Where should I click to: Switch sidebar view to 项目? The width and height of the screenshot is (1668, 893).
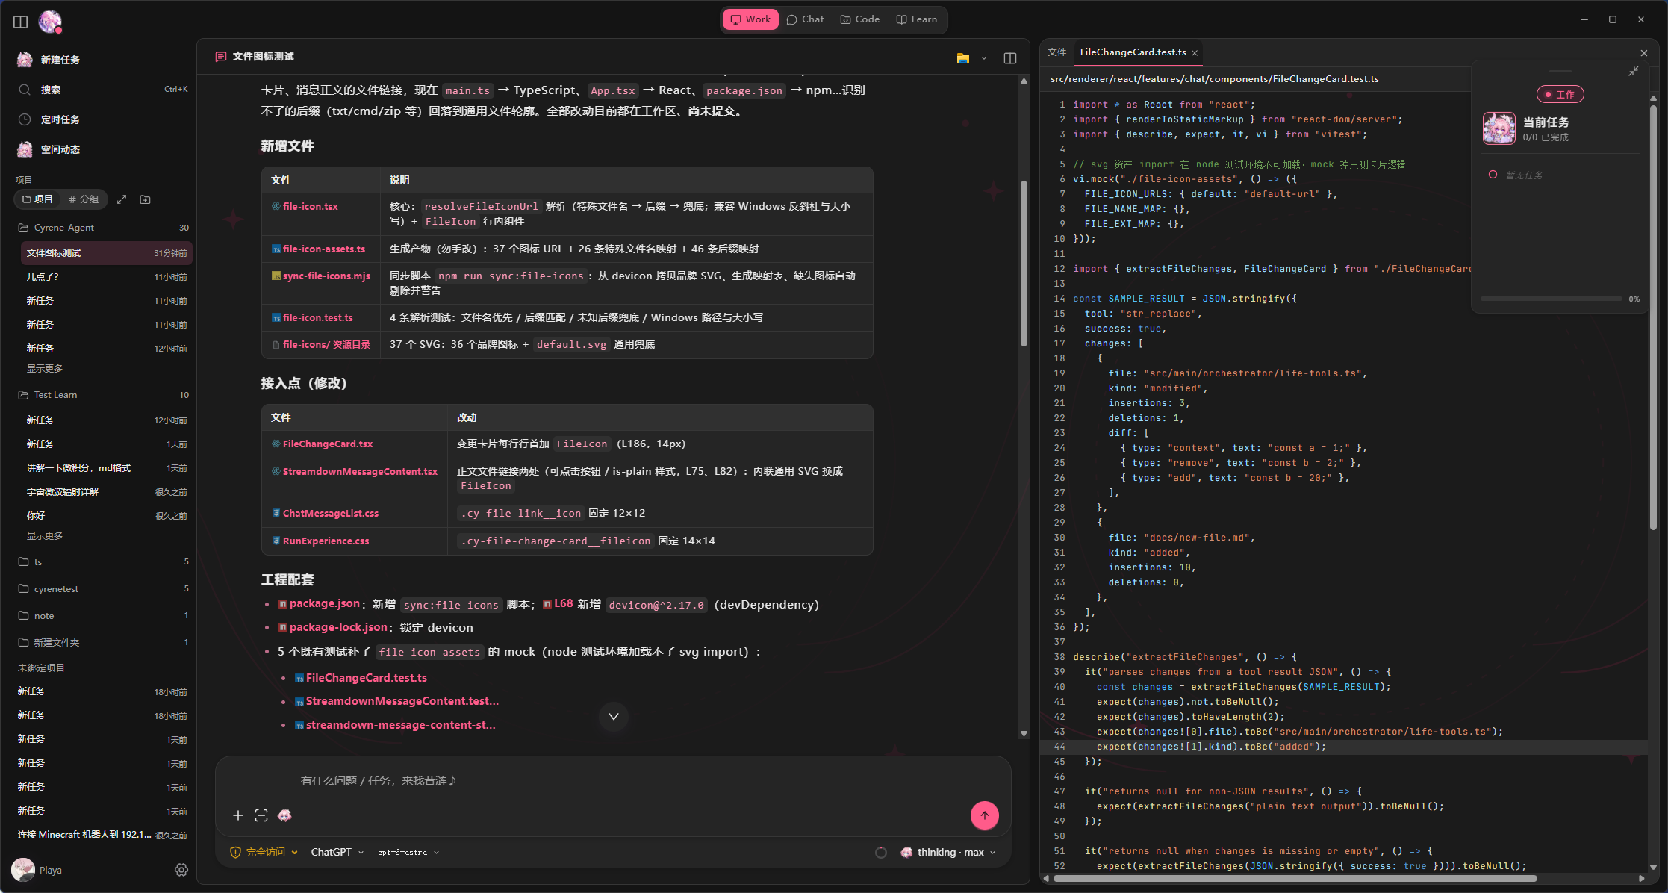[x=37, y=199]
